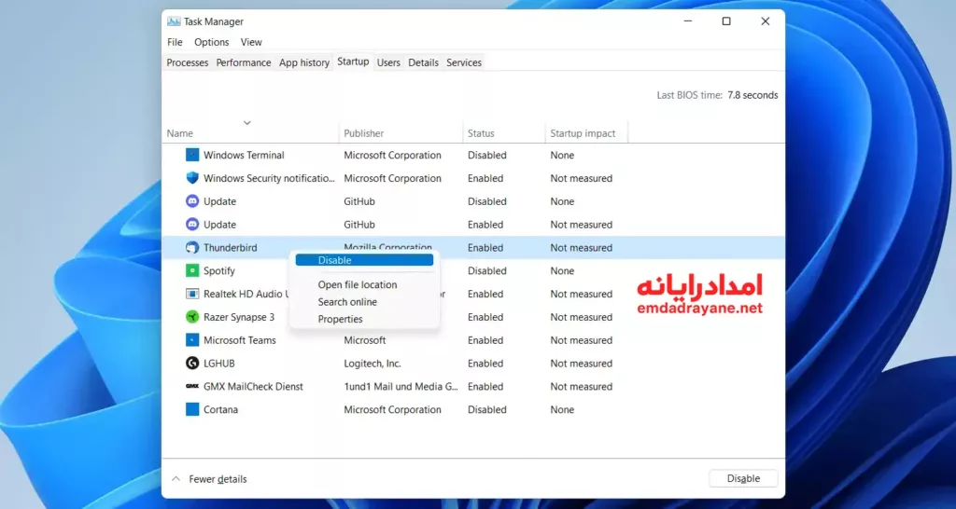956x509 pixels.
Task: Select the Startup tab
Action: pyautogui.click(x=353, y=62)
